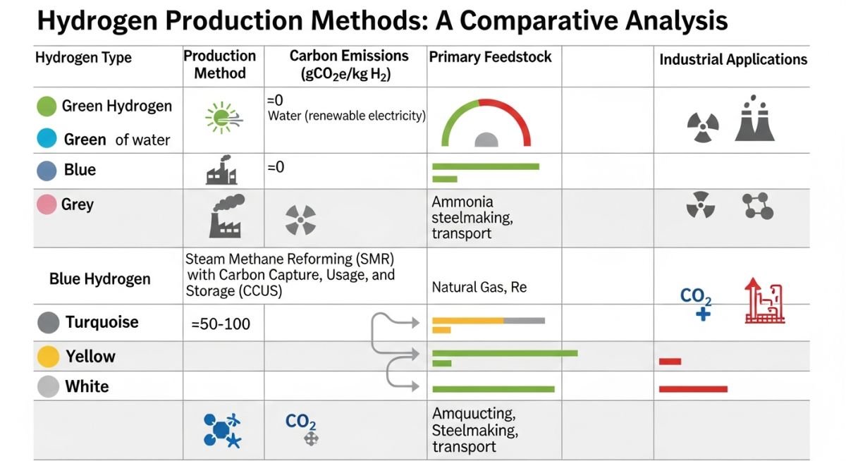The height and width of the screenshot is (461, 846).
Task: Select the small factory icon in Blue row
Action: [221, 171]
